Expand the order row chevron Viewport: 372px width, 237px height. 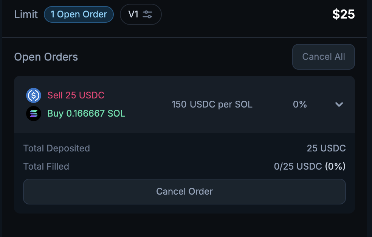(339, 104)
